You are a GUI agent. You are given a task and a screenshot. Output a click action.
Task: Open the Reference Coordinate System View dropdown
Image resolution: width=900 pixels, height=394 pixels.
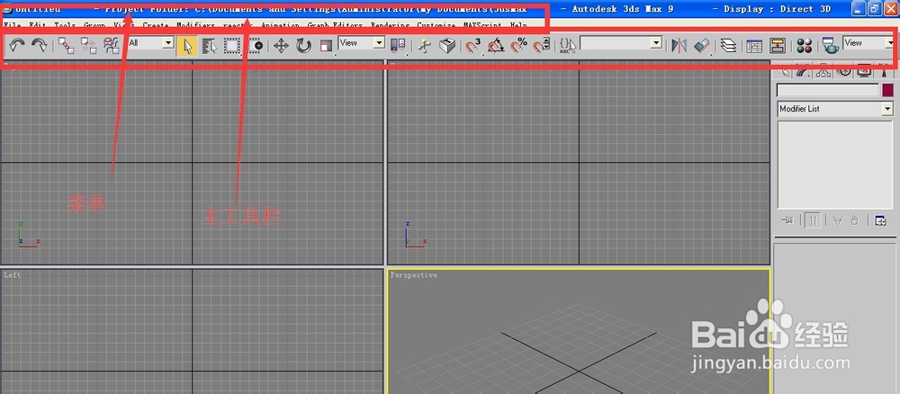(x=362, y=43)
